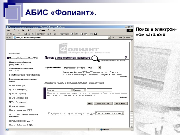Open the Edit (Правка) menu
The width and height of the screenshot is (180, 135).
[x=16, y=30]
